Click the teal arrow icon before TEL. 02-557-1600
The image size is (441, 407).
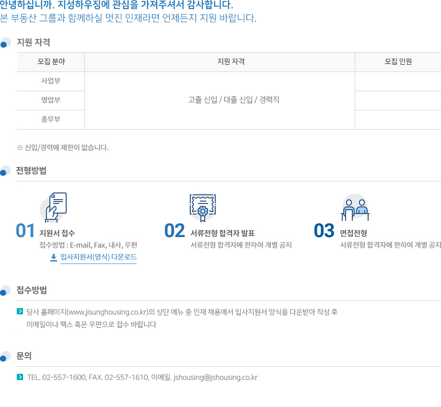tap(20, 377)
